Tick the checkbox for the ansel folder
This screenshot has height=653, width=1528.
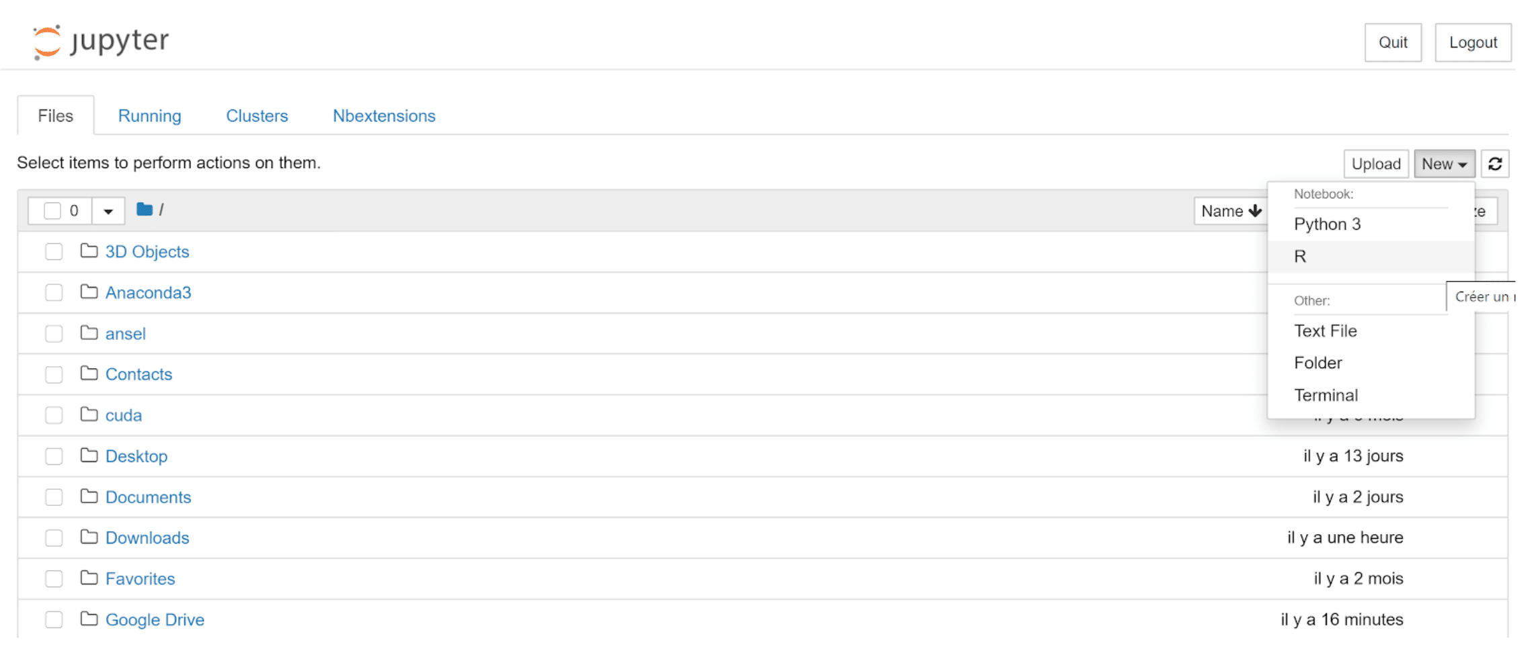coord(54,334)
